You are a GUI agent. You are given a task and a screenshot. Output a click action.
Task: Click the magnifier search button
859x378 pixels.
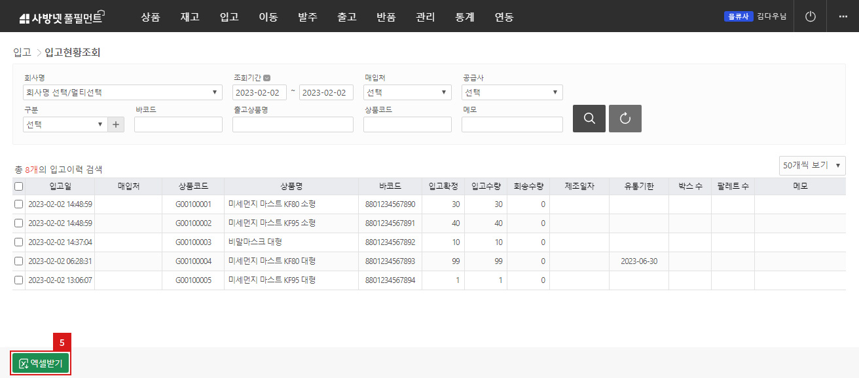click(x=589, y=119)
